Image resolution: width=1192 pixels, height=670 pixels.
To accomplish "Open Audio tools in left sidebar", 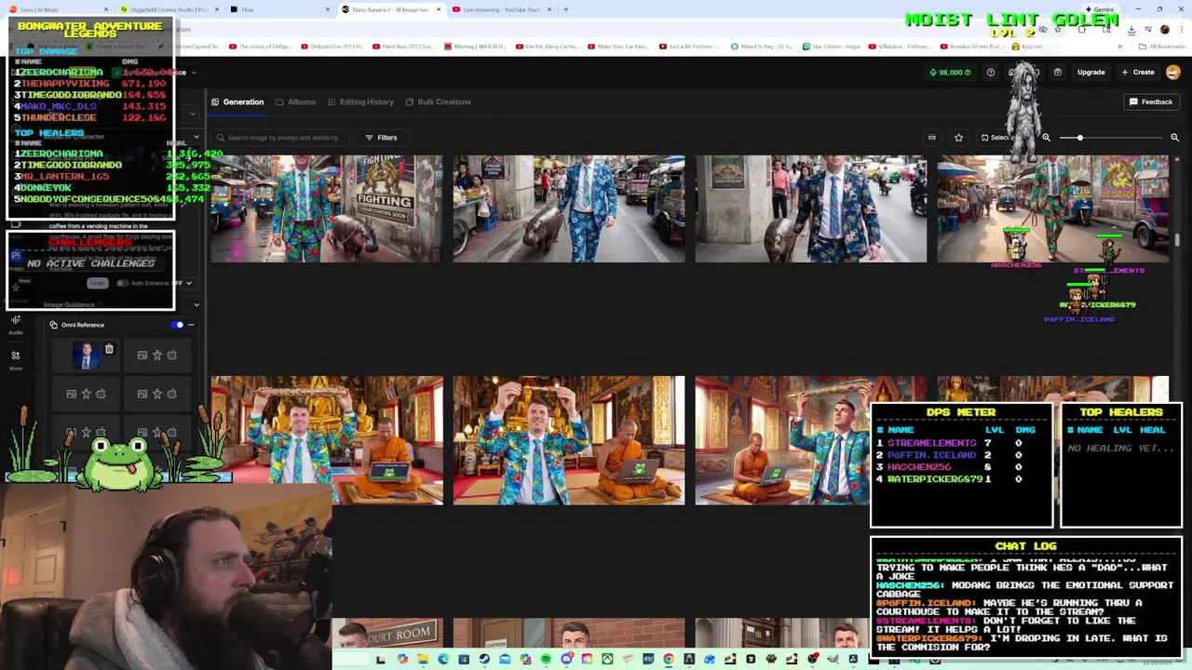I will (16, 324).
